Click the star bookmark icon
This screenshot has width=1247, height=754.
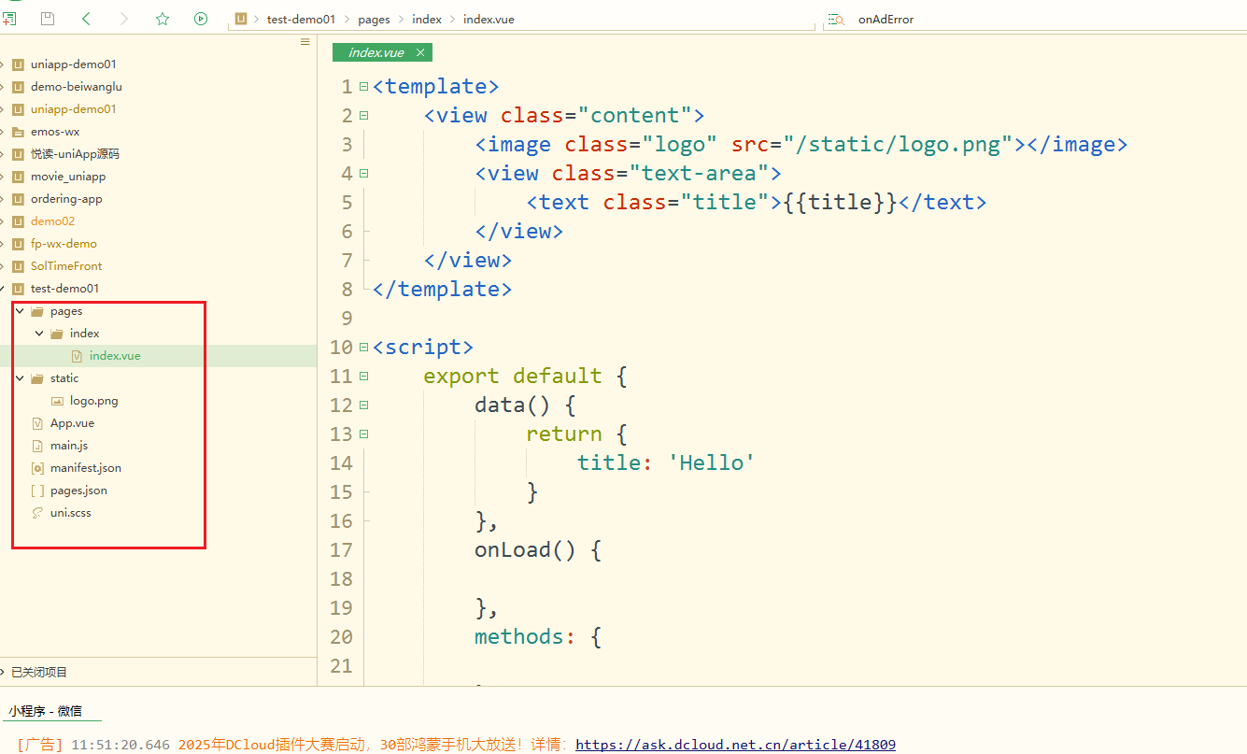[x=163, y=19]
